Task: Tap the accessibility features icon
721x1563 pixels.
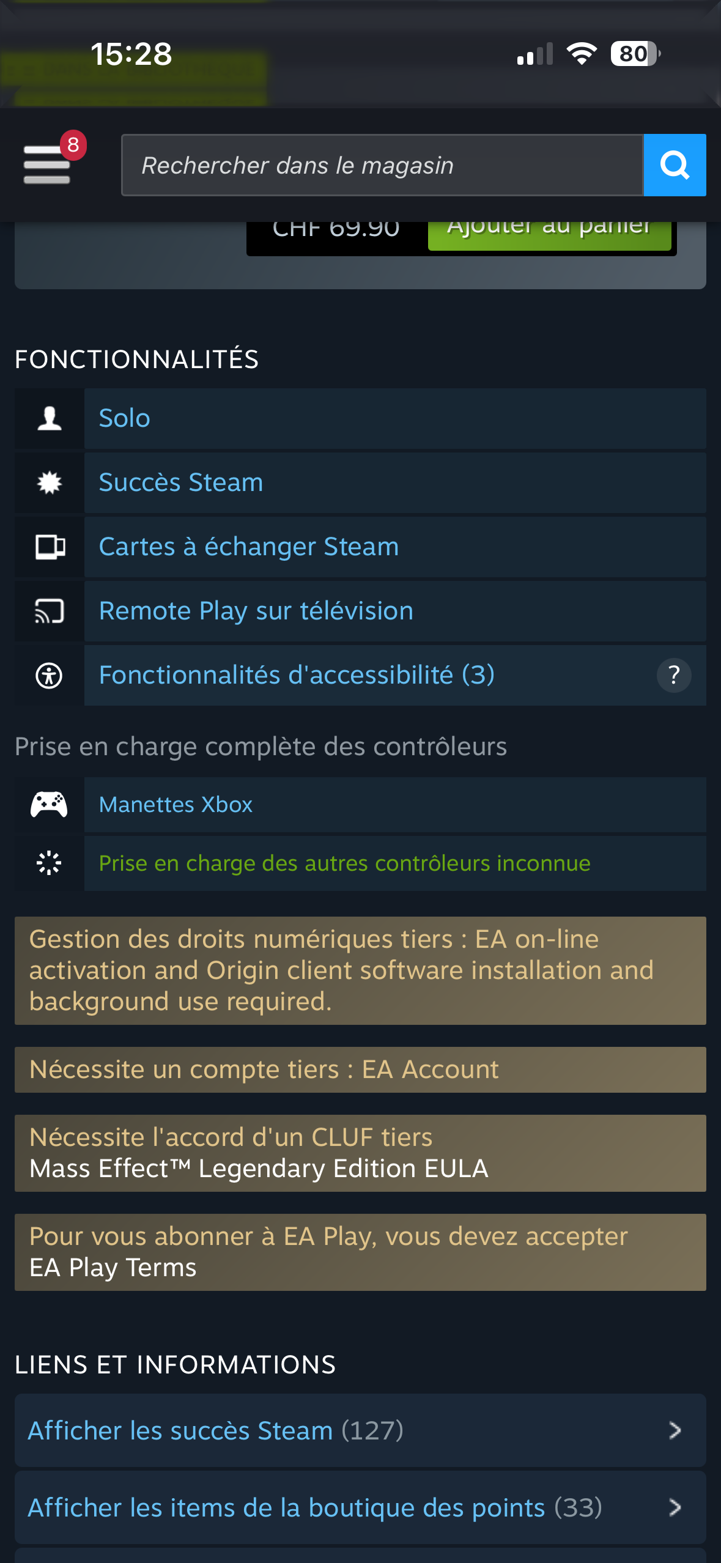Action: 50,676
